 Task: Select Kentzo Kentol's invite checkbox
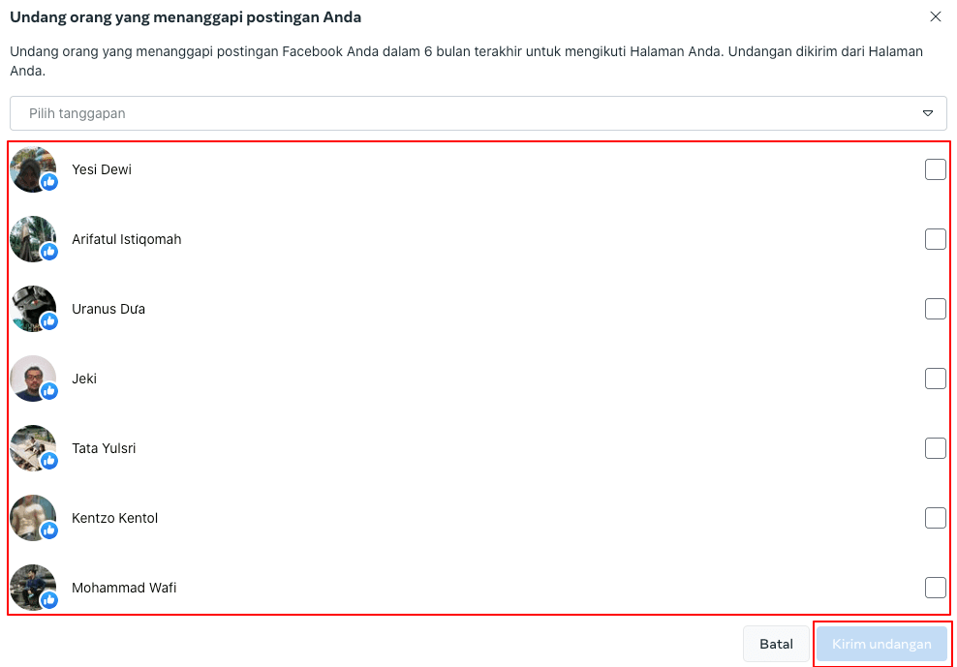(935, 518)
